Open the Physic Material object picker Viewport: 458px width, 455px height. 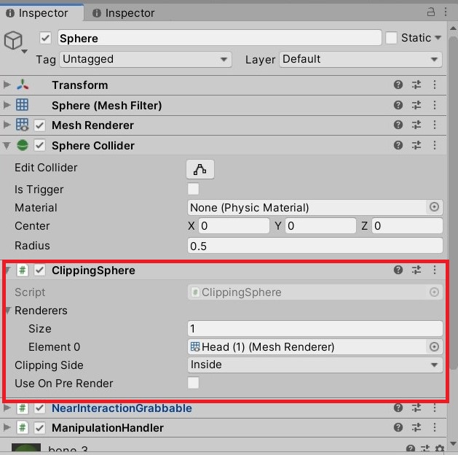point(434,207)
